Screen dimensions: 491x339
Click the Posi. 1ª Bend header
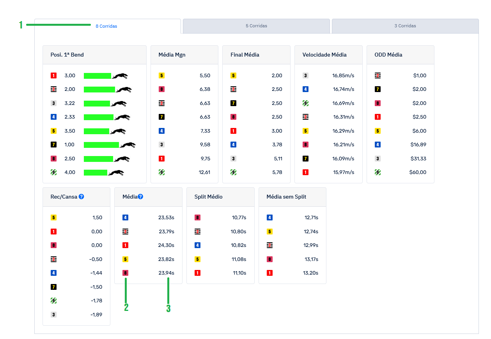(x=67, y=55)
